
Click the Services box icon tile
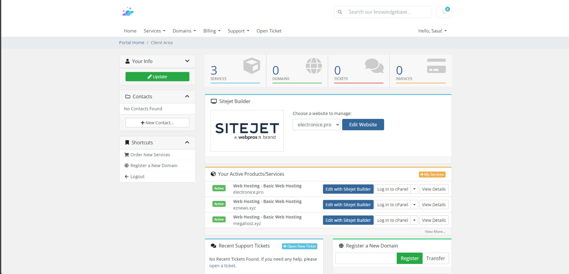click(x=252, y=66)
